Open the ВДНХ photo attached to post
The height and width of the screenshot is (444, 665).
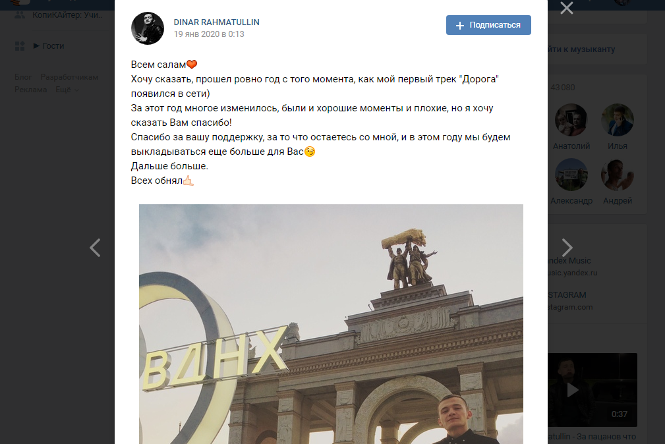pos(331,324)
